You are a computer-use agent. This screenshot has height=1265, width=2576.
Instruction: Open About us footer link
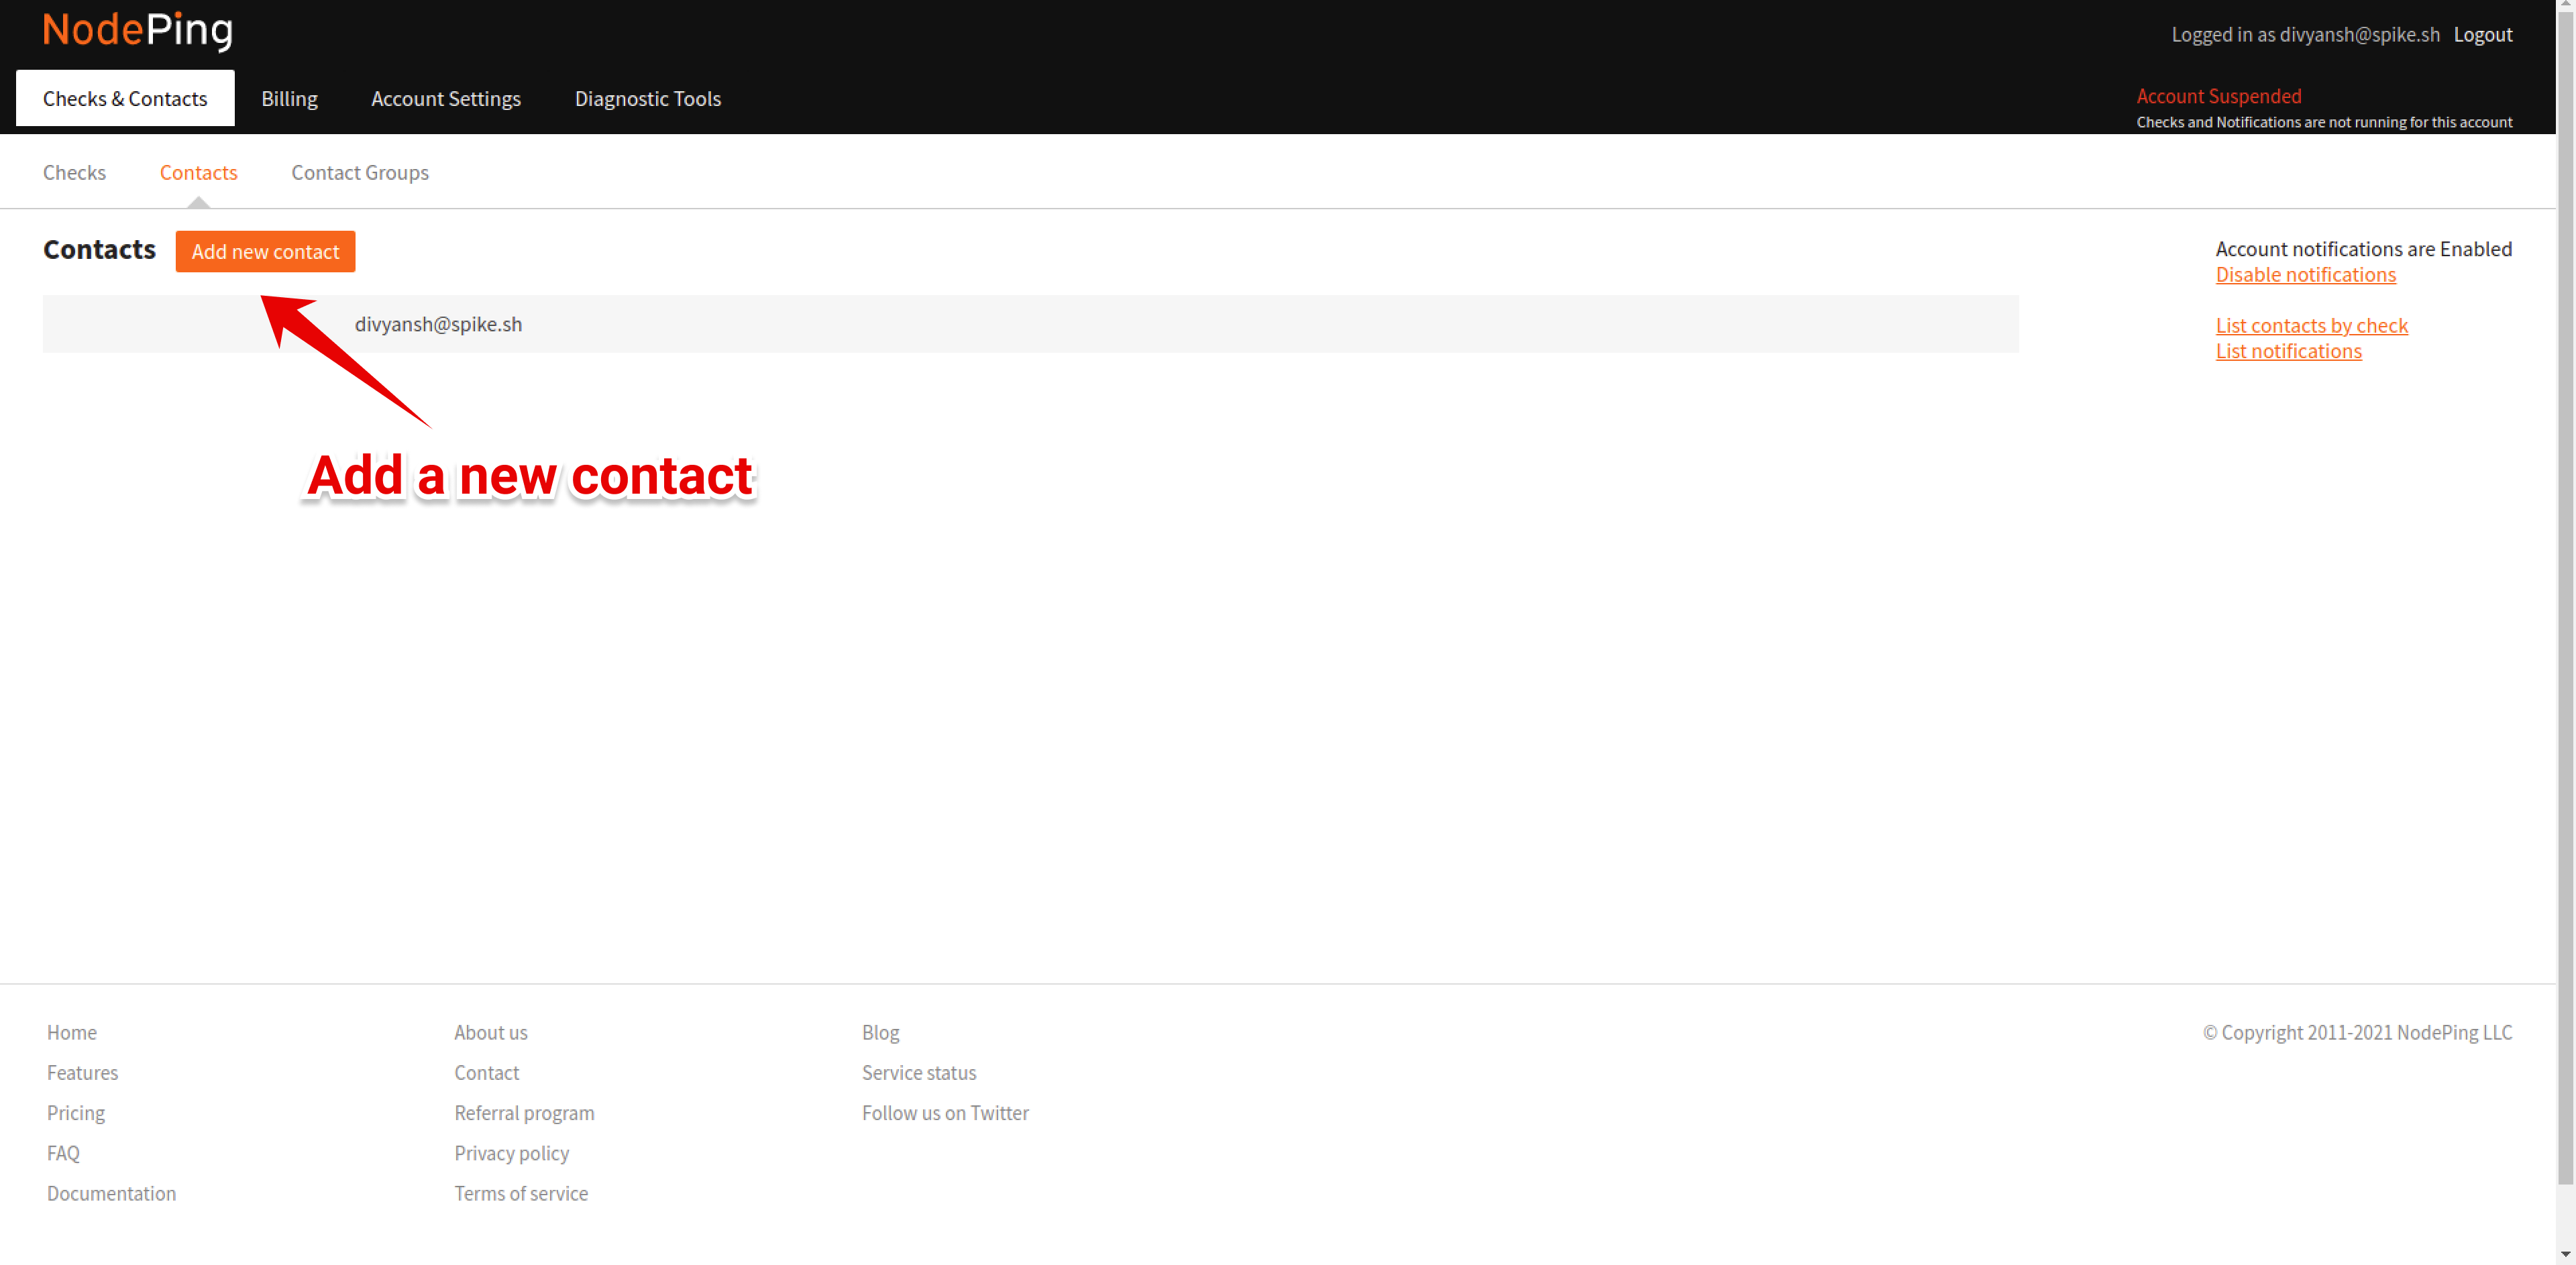pyautogui.click(x=491, y=1032)
